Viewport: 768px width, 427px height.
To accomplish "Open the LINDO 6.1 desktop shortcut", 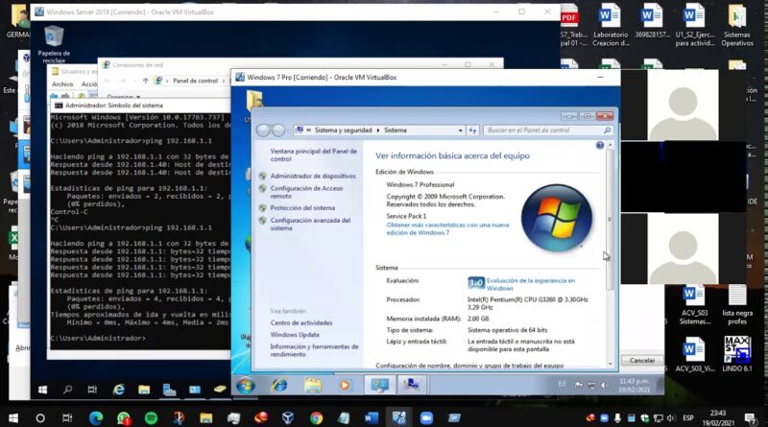I will pos(737,353).
